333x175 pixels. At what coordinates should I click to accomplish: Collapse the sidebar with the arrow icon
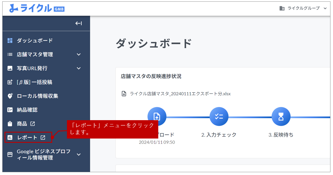pyautogui.click(x=79, y=23)
